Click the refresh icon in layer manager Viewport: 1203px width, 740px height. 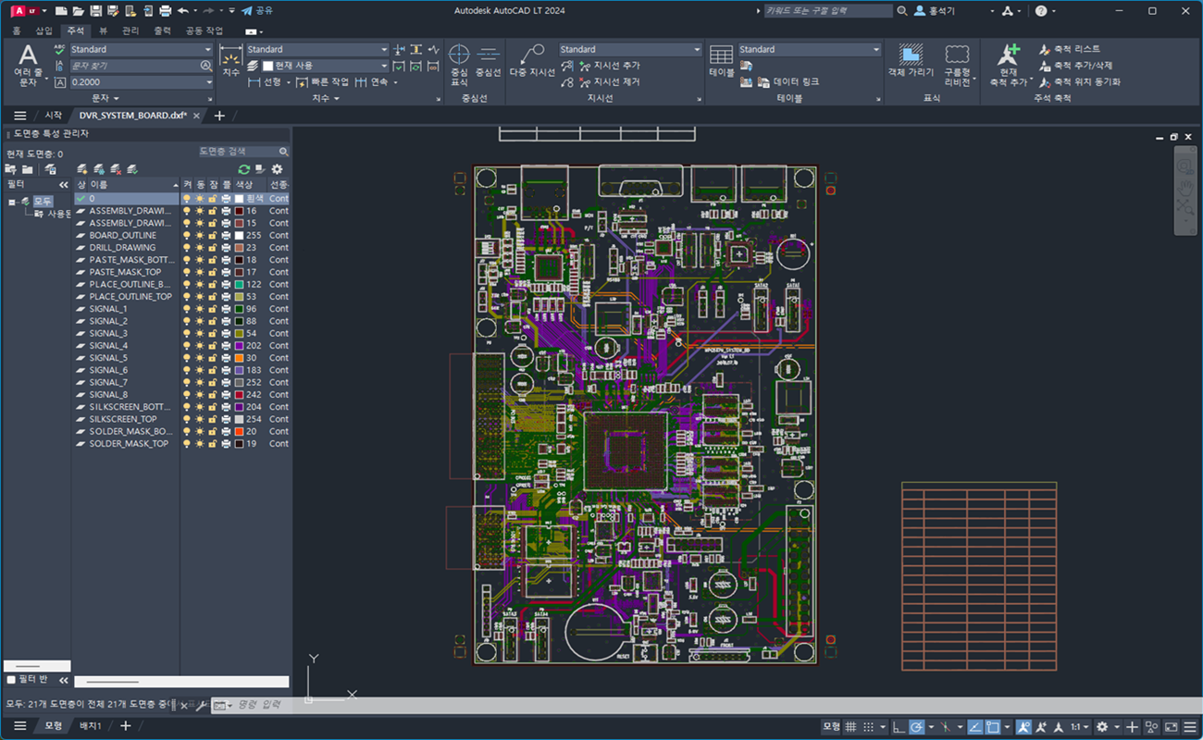pos(244,169)
